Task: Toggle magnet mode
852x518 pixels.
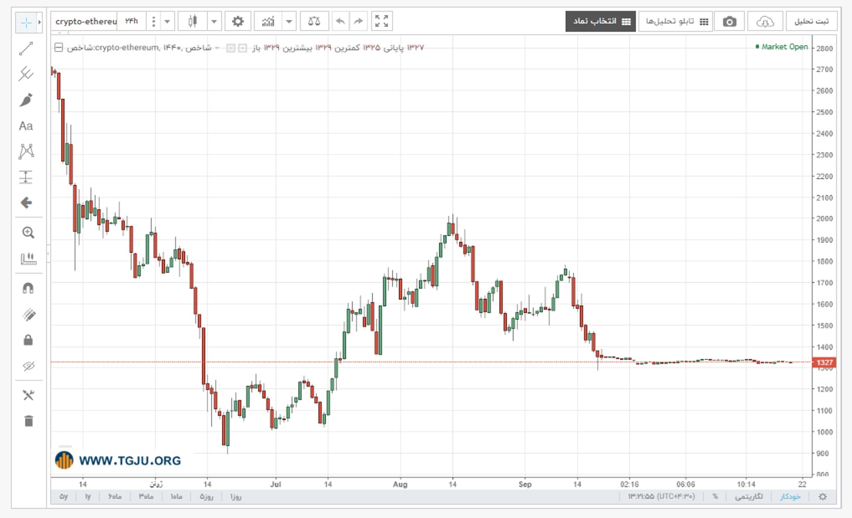Action: pyautogui.click(x=29, y=288)
